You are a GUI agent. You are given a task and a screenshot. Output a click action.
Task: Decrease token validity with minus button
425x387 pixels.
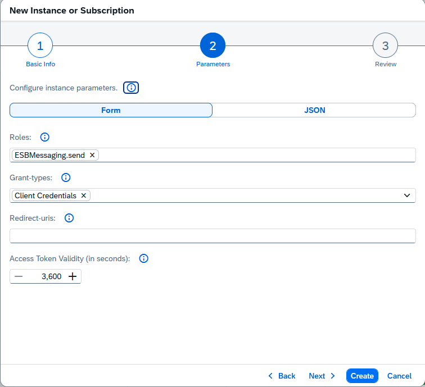click(x=19, y=276)
